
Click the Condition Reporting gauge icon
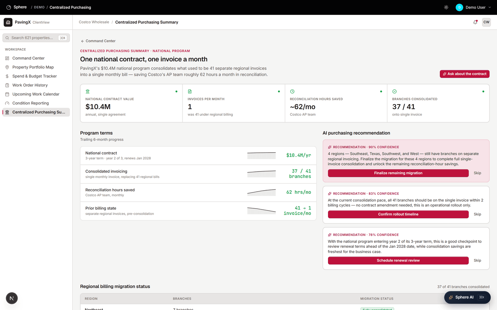[x=7, y=103]
